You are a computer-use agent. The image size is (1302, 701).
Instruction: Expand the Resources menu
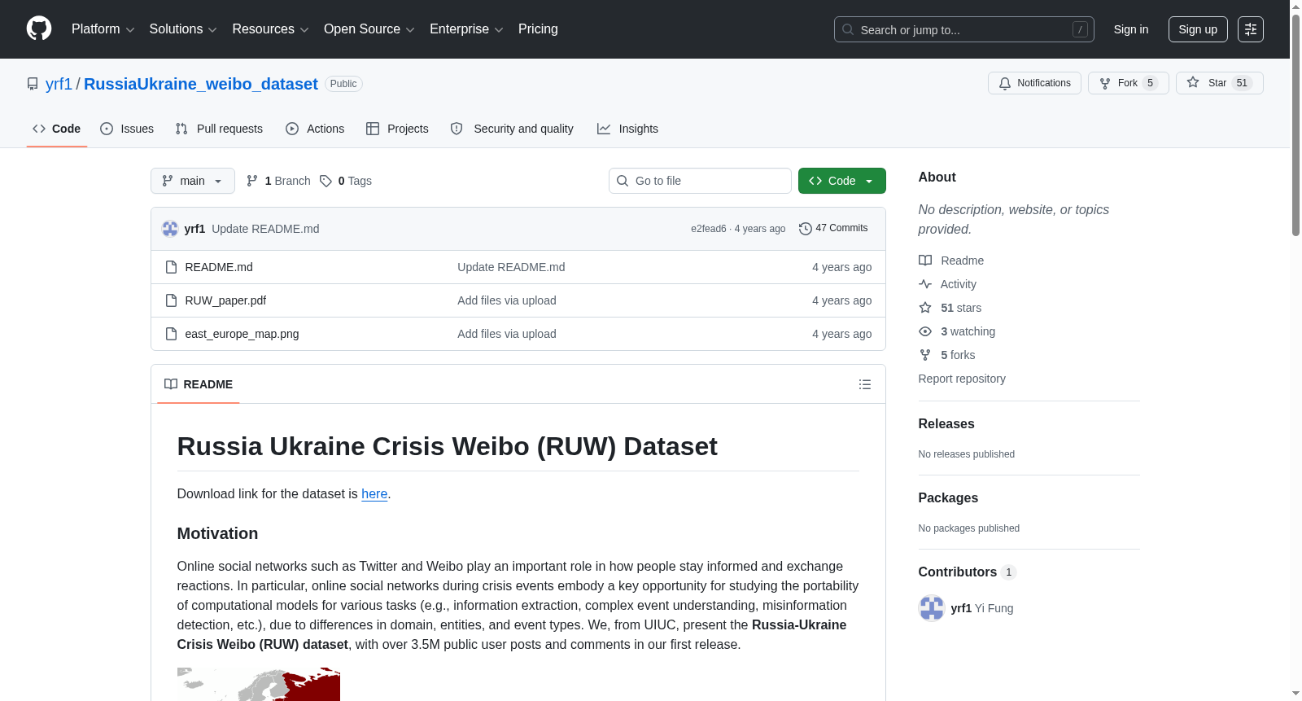(270, 29)
